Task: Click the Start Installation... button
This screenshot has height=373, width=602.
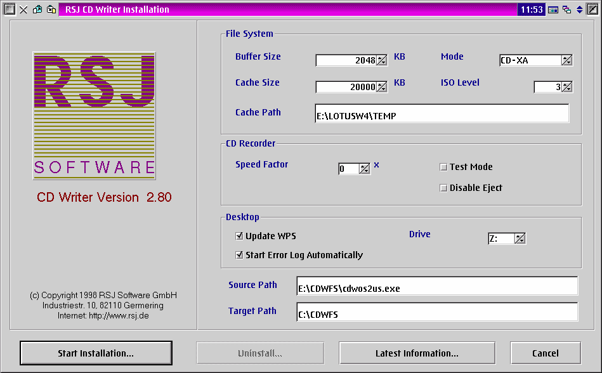Action: (x=96, y=353)
